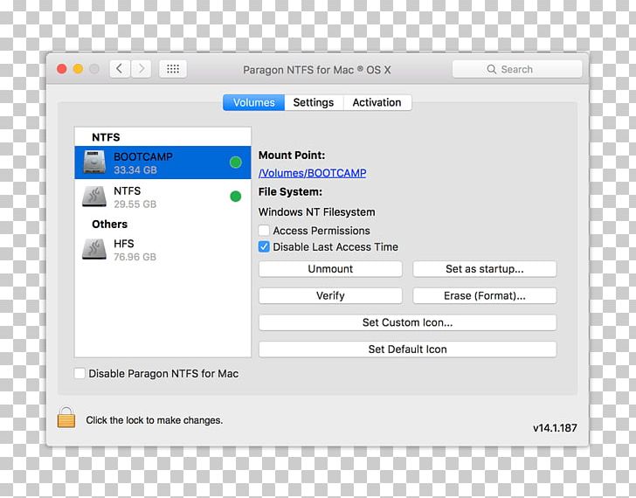636x498 pixels.
Task: Click the yellow minimize window button
Action: click(78, 69)
